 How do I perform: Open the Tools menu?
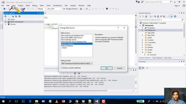49,5
